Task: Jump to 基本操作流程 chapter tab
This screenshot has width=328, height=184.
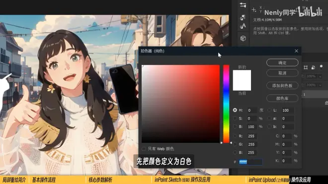Action: (x=44, y=180)
